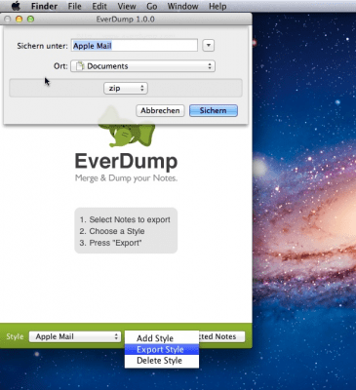Open the View menu
This screenshot has height=390, width=356.
click(127, 6)
